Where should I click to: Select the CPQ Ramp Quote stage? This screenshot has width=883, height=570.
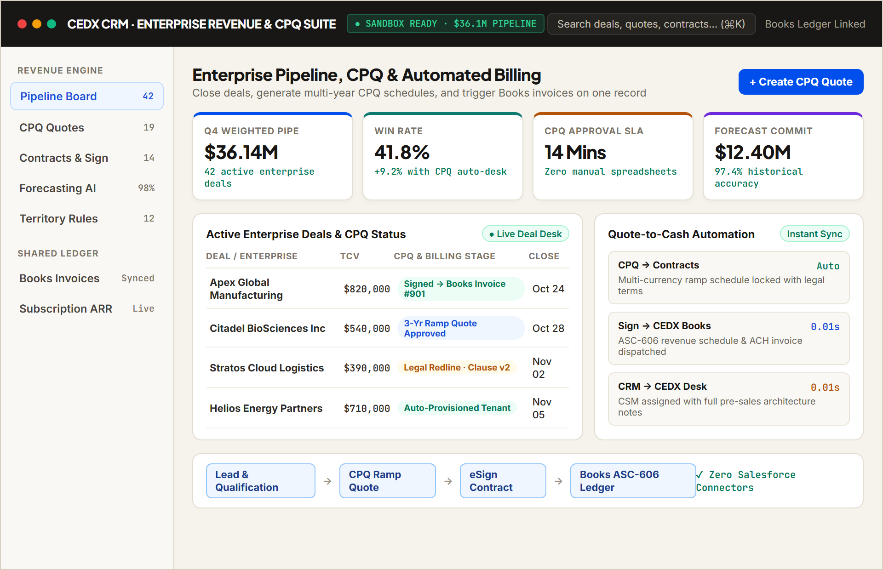pos(387,481)
